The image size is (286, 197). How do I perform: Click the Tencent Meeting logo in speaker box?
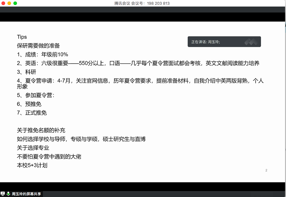click(x=251, y=42)
